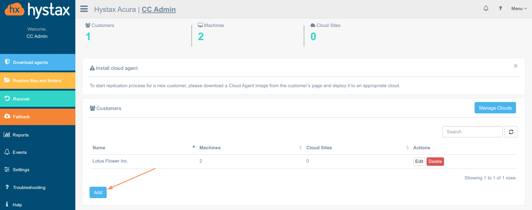
Task: Click the circular arrow Recover icon
Action: click(x=7, y=99)
